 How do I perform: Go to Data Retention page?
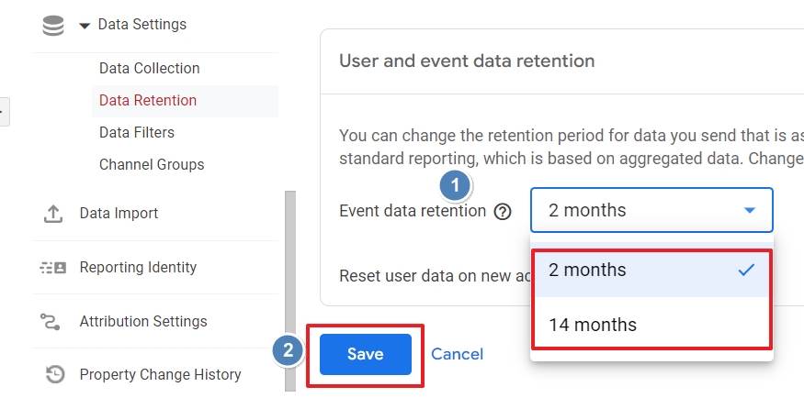pyautogui.click(x=148, y=101)
